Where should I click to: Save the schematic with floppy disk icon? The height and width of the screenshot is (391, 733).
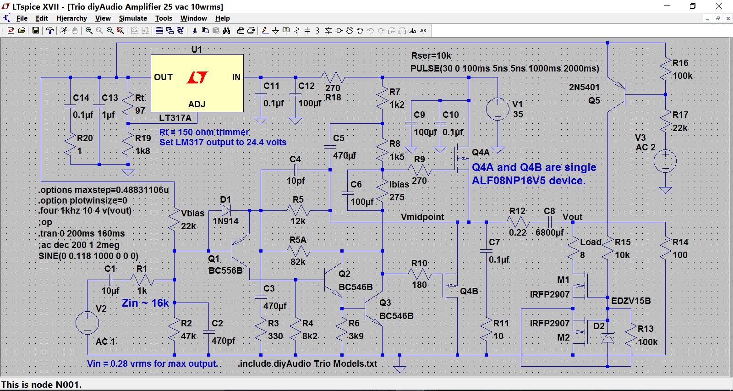(x=35, y=31)
